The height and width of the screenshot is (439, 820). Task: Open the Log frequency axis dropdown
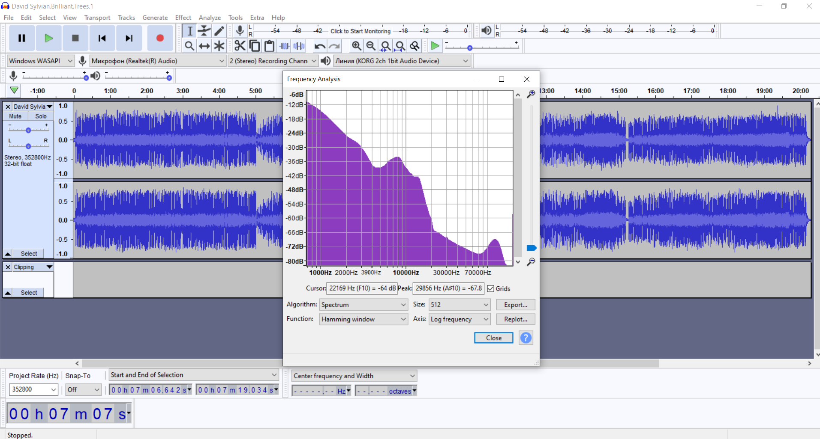pos(460,319)
